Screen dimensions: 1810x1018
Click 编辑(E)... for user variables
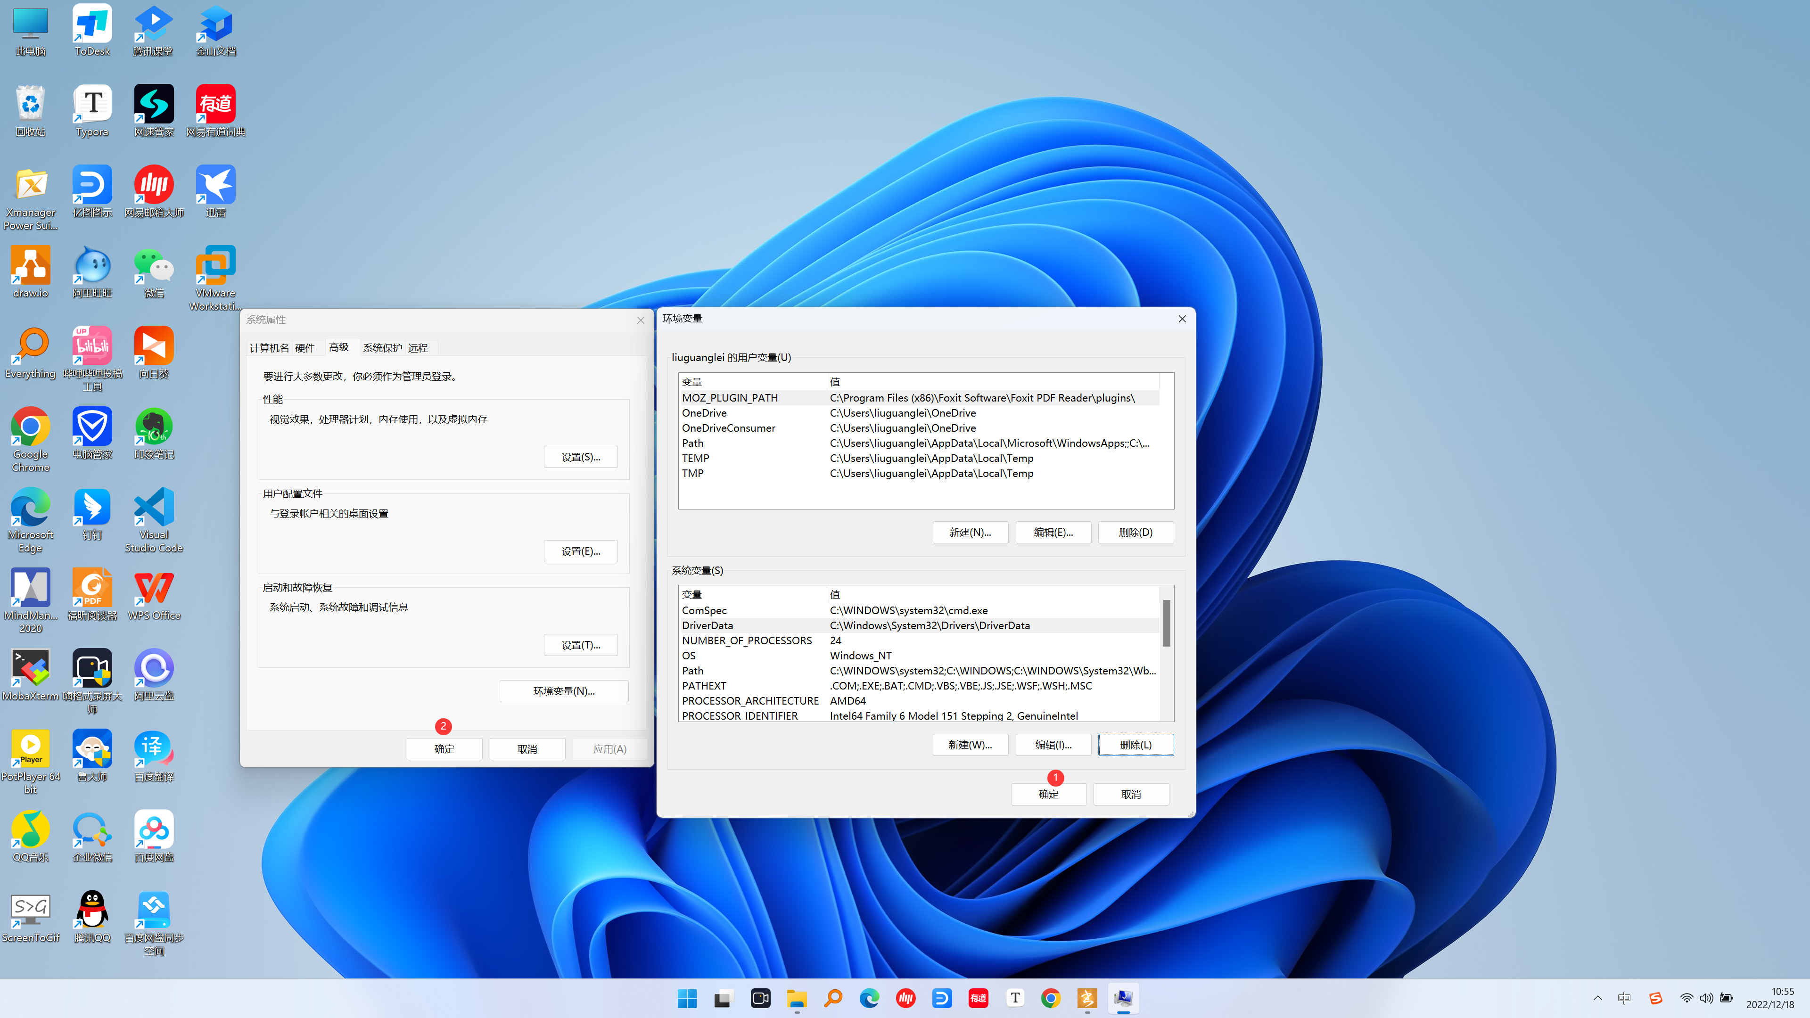(x=1053, y=533)
